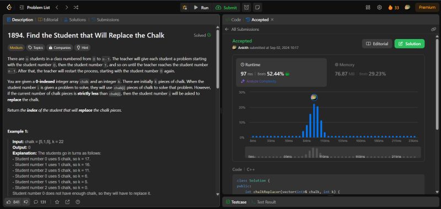Copy submission link icon
Viewport: 441px width, 209px height.
433,29
